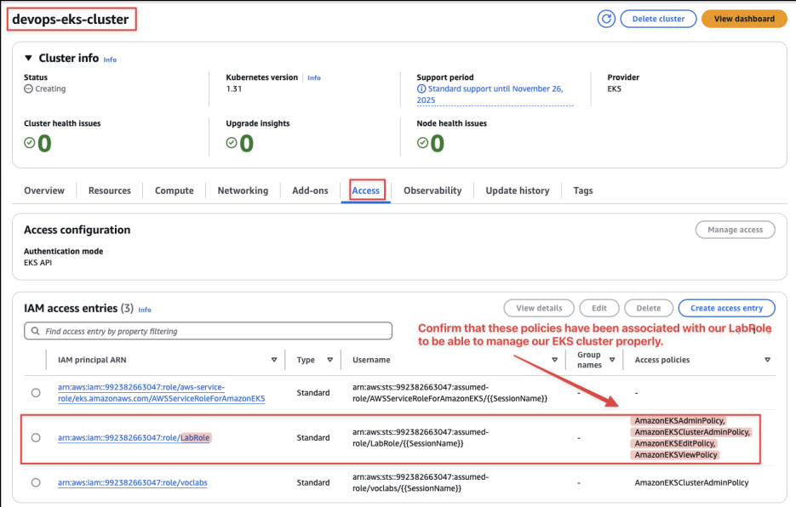Click the devops-eks-cluster title
Screen dimensions: 796x507
71,20
